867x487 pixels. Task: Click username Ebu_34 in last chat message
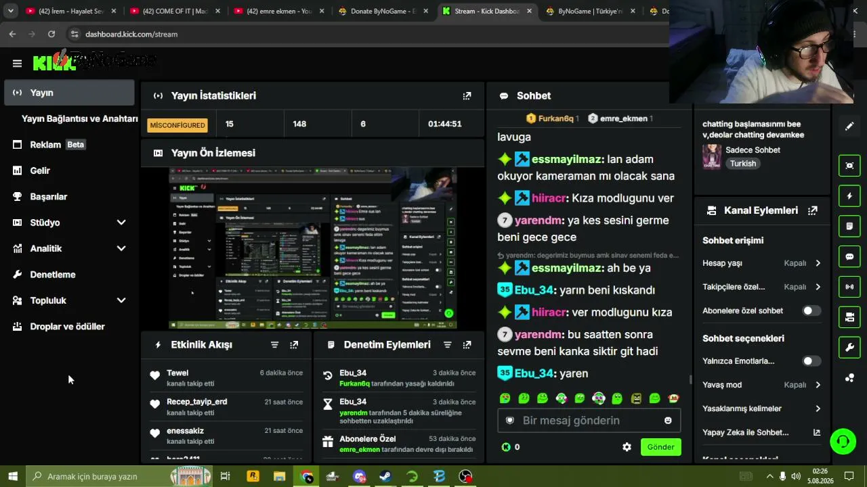tap(534, 373)
